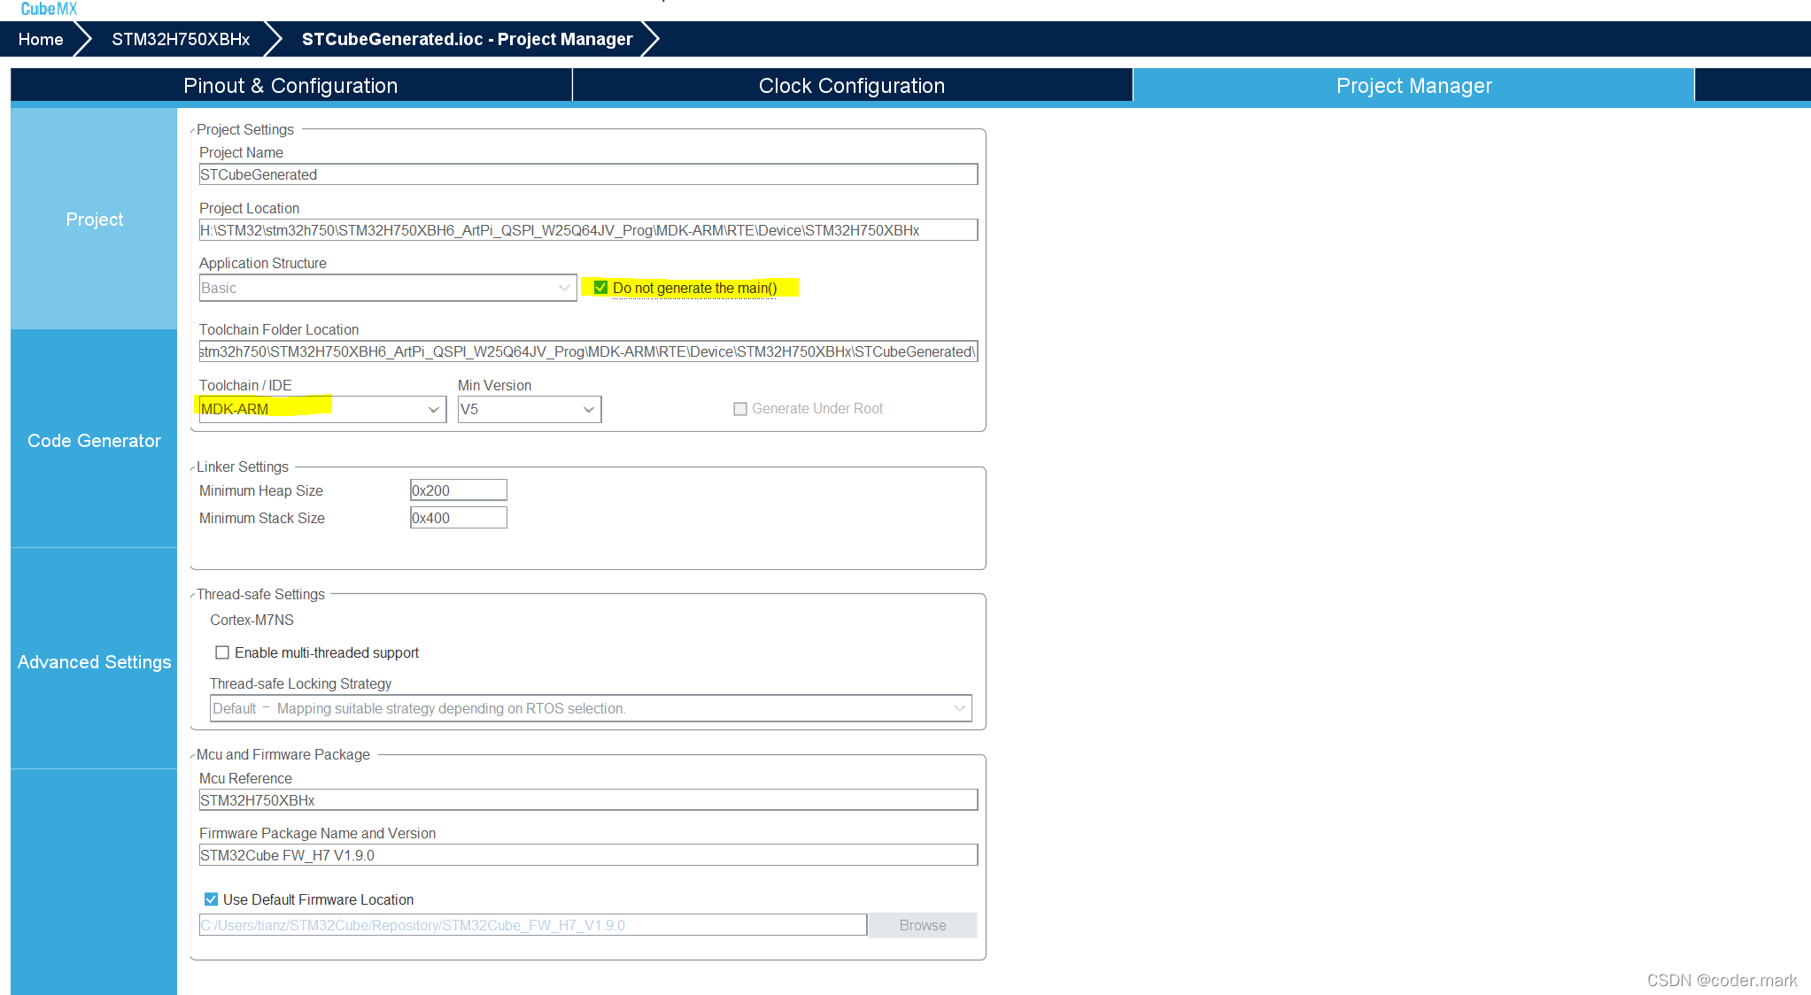Switch to Pinout & Configuration tab

[290, 86]
